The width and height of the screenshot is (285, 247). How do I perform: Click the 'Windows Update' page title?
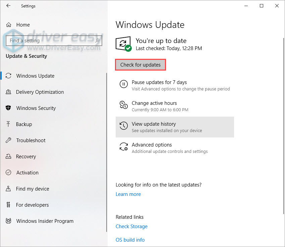coord(150,25)
